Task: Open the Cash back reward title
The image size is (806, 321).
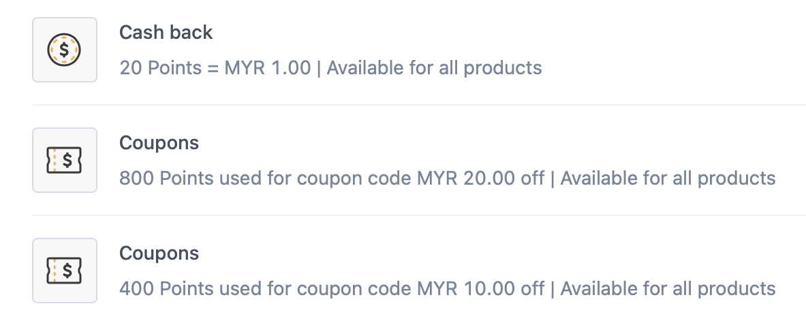Action: click(166, 32)
